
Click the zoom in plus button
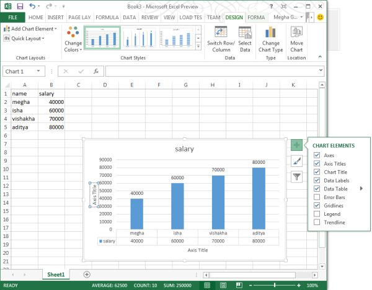point(299,286)
